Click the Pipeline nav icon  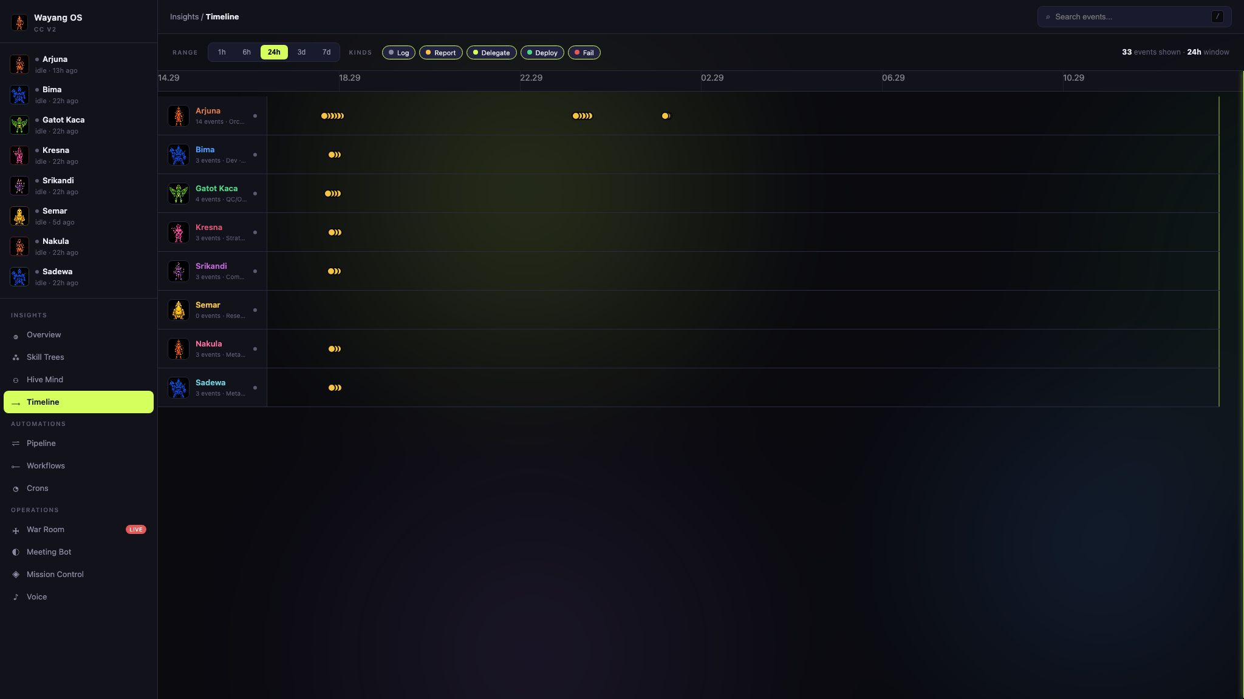(x=16, y=444)
